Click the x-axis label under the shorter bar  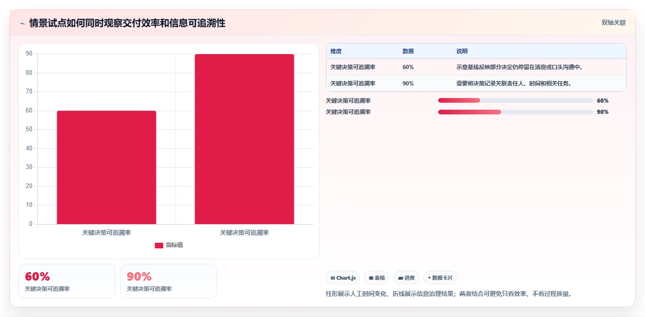click(106, 232)
